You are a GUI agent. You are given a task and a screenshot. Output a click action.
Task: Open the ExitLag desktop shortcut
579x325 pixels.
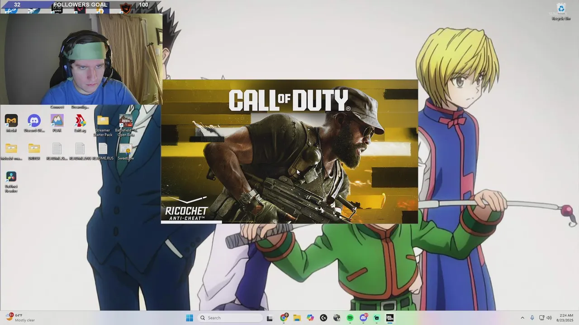[x=80, y=123]
